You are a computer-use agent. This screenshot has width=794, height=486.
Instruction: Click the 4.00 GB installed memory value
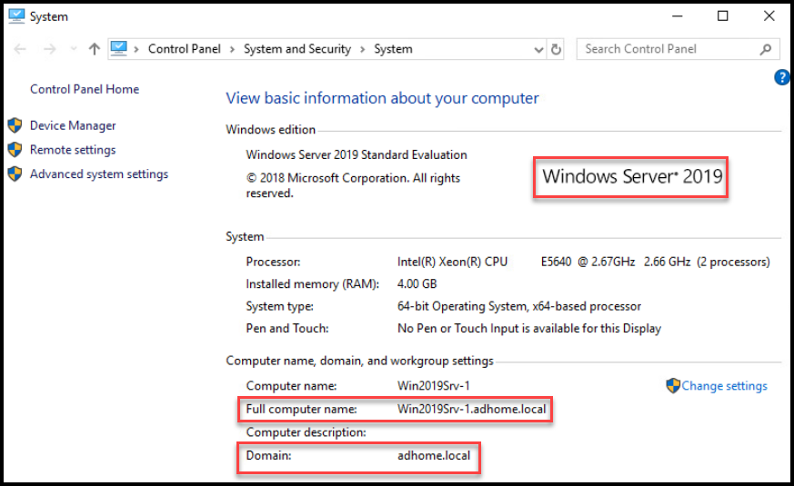tap(417, 284)
